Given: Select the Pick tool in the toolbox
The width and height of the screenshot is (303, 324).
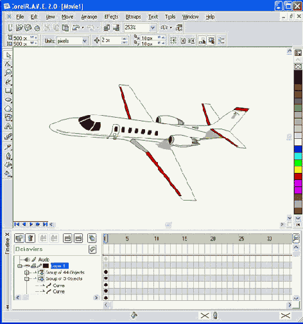Looking at the screenshot, I should pyautogui.click(x=8, y=55).
